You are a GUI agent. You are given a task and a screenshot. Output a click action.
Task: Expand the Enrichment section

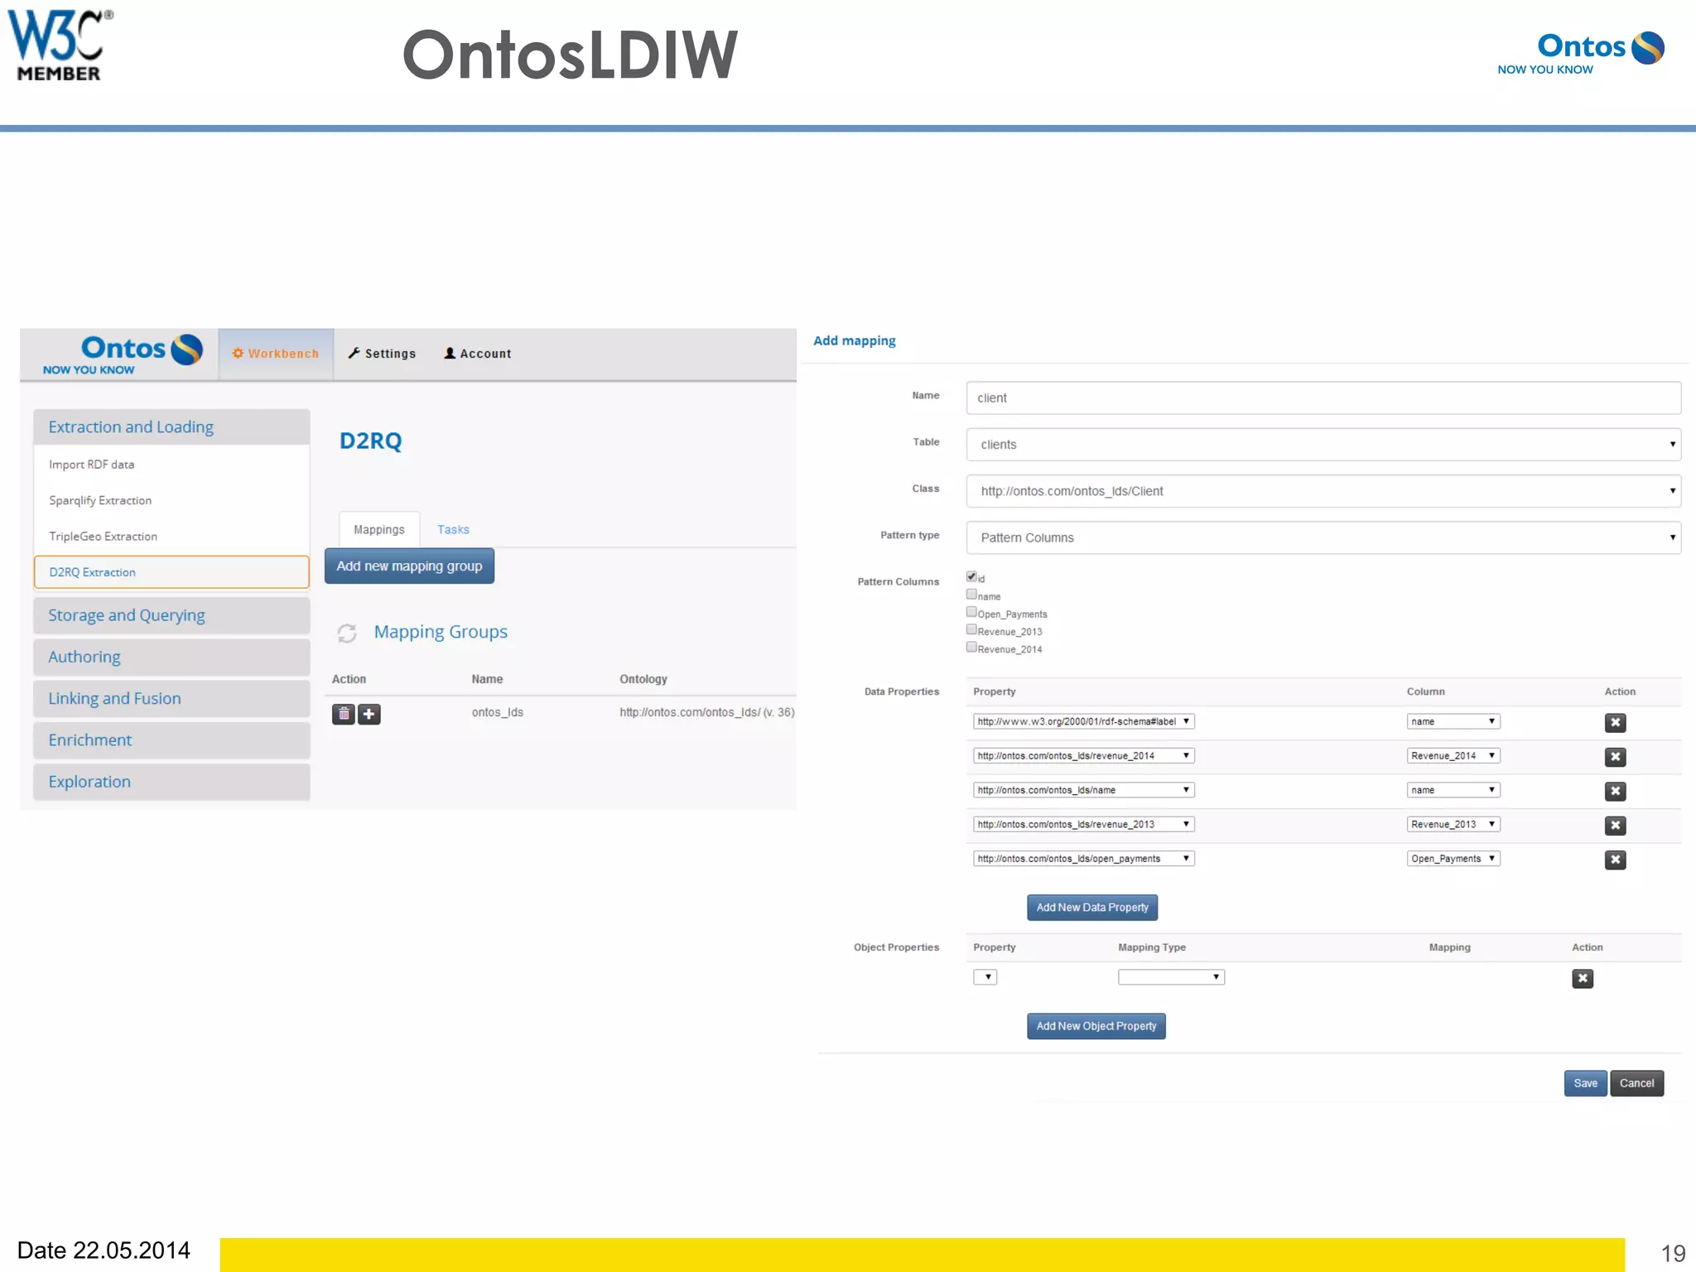pyautogui.click(x=171, y=740)
